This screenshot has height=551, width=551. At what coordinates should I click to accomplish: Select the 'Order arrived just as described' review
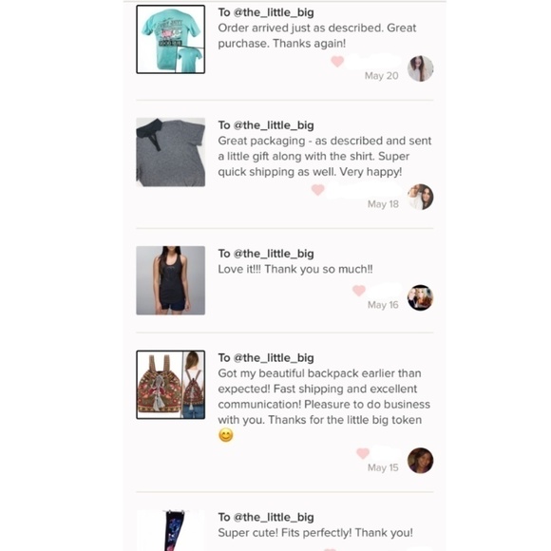317,35
